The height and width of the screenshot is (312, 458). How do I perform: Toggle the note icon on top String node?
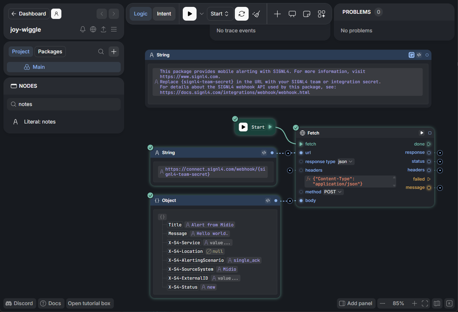(411, 55)
